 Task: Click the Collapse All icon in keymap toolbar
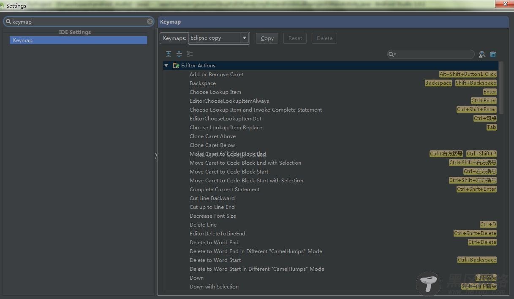(179, 54)
